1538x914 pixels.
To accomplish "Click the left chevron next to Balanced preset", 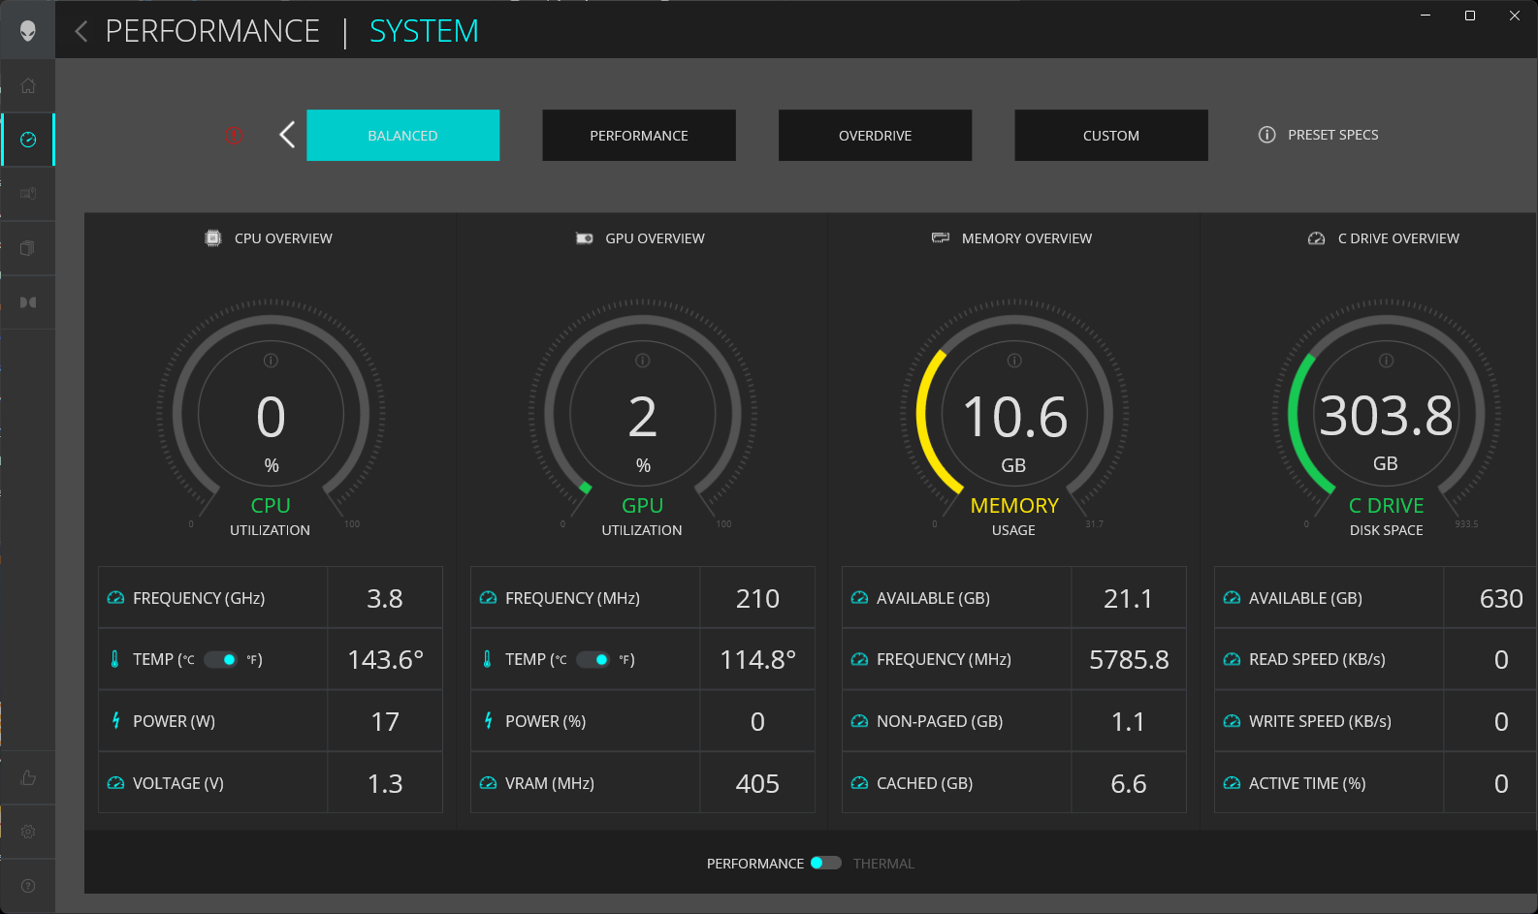I will point(287,135).
